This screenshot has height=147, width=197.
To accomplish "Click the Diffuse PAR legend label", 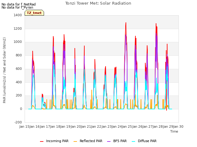I will click(147, 141).
